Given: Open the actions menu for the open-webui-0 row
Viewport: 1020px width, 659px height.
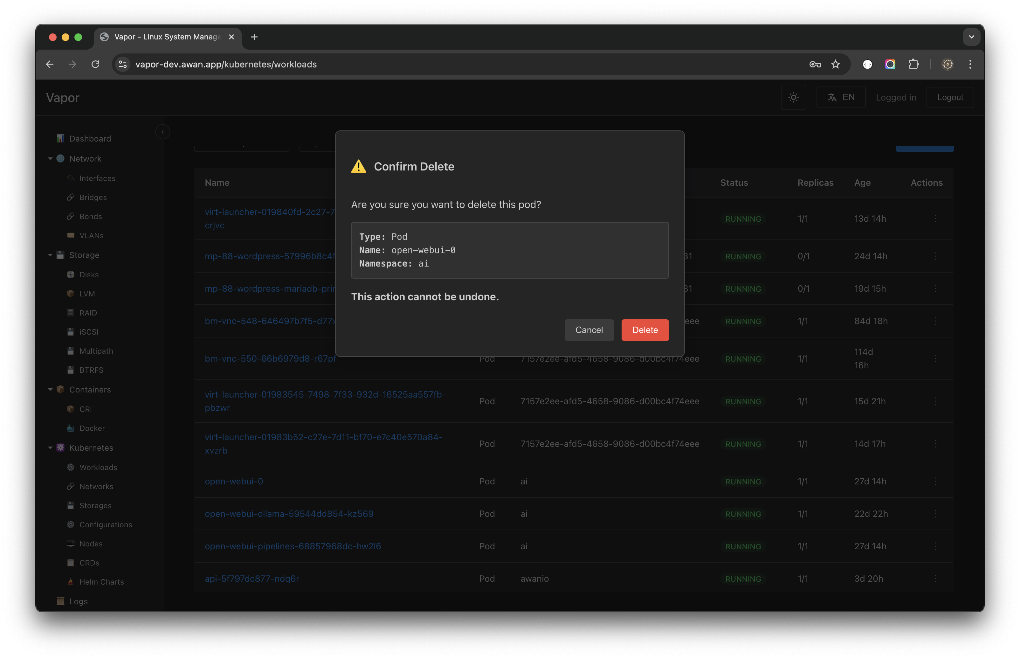Looking at the screenshot, I should pyautogui.click(x=935, y=482).
